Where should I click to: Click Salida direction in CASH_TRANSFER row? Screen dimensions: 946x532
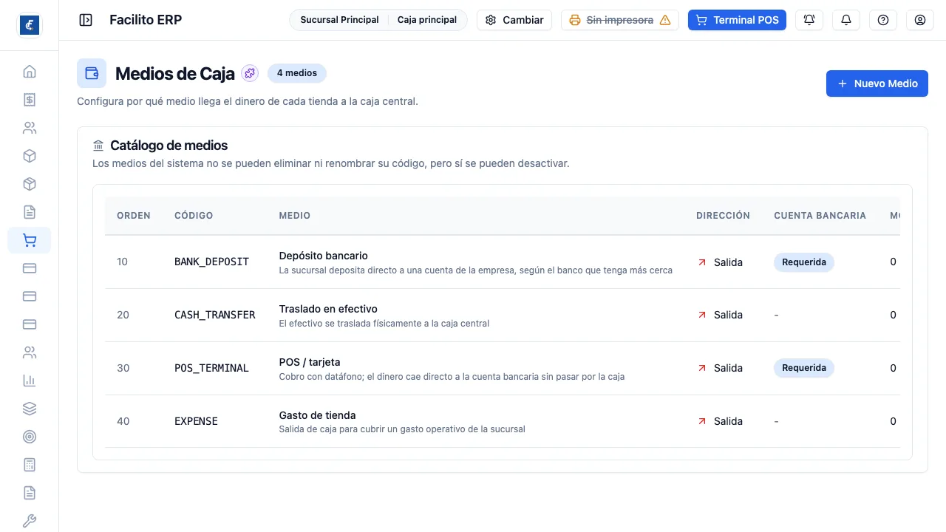720,315
